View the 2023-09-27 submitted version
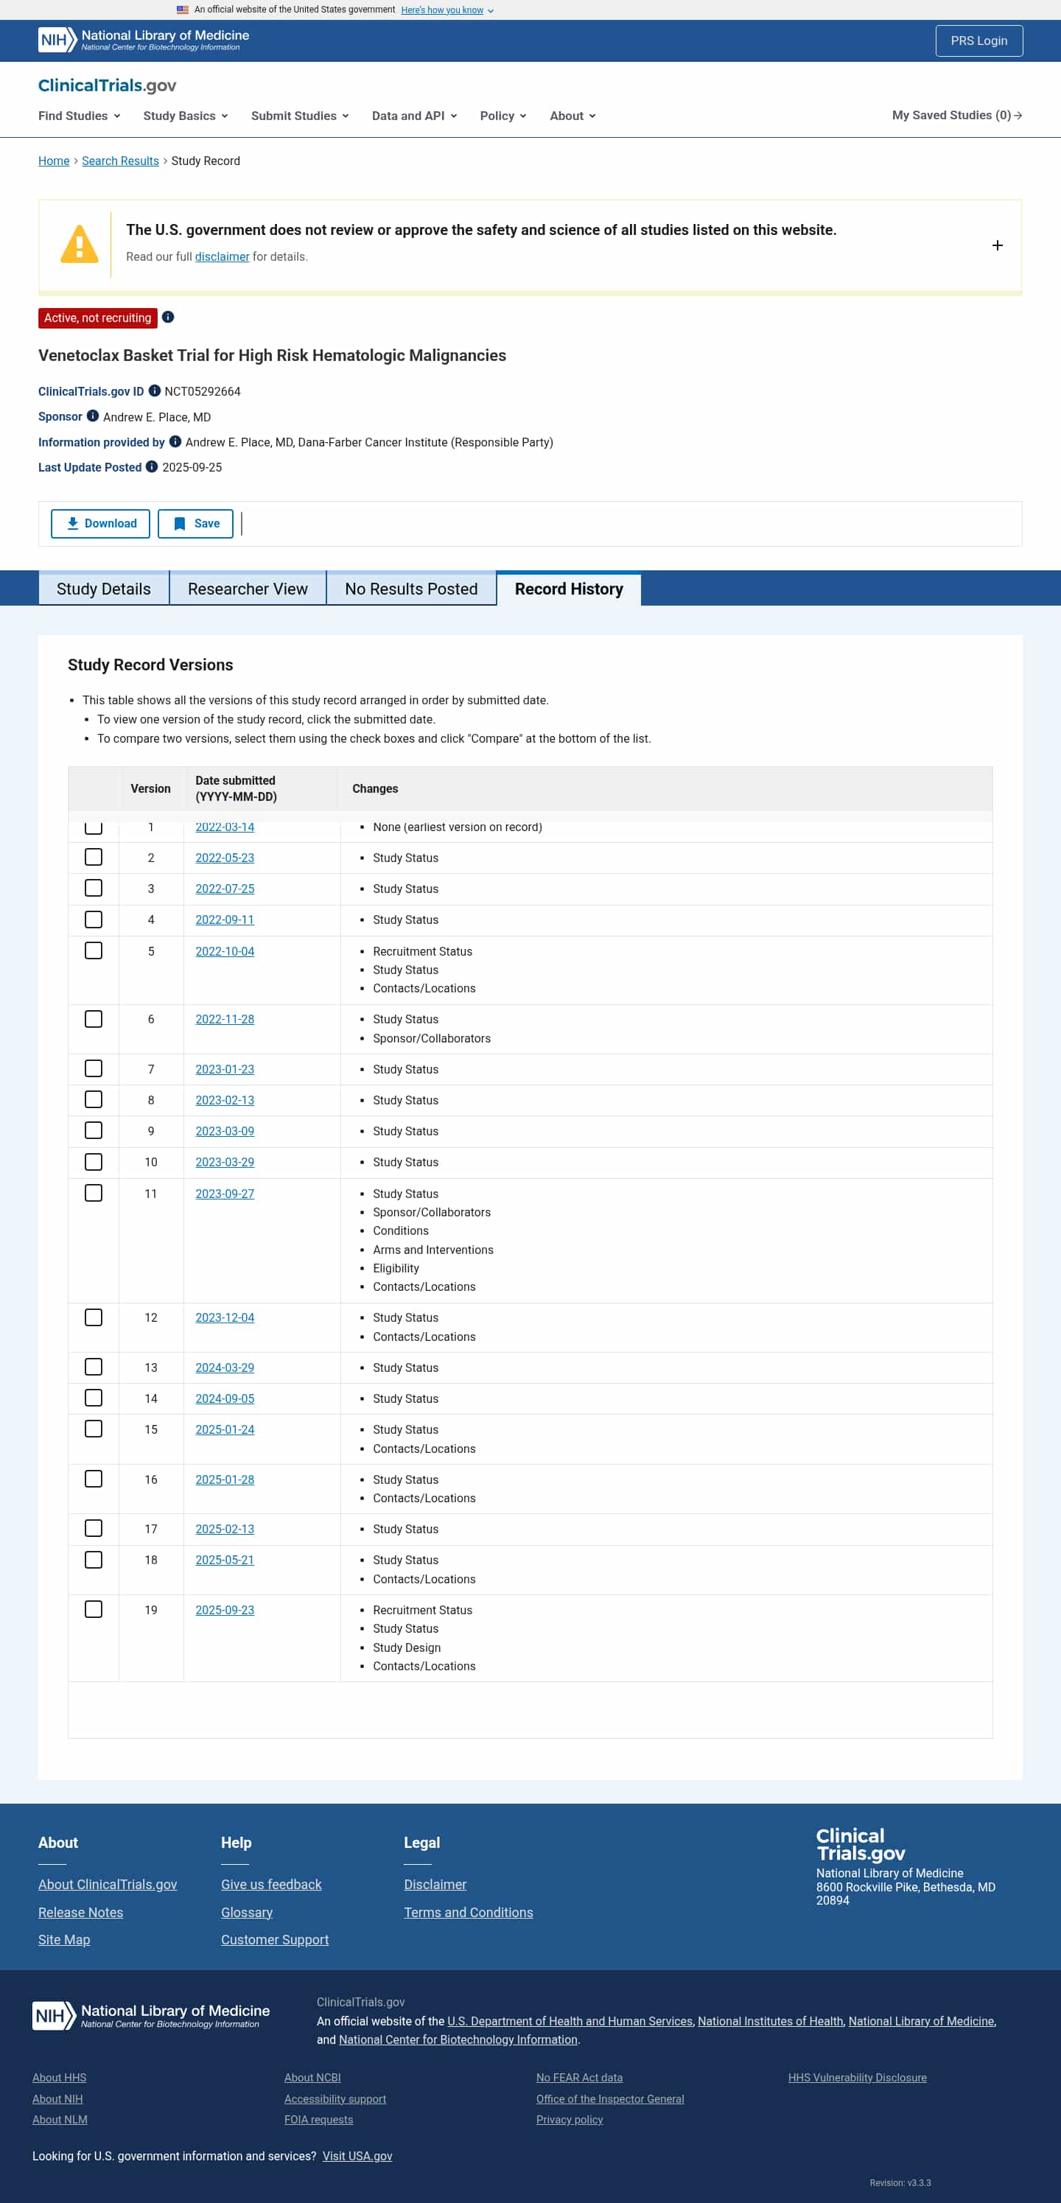Screen dimensions: 1061x2203 (225, 1194)
